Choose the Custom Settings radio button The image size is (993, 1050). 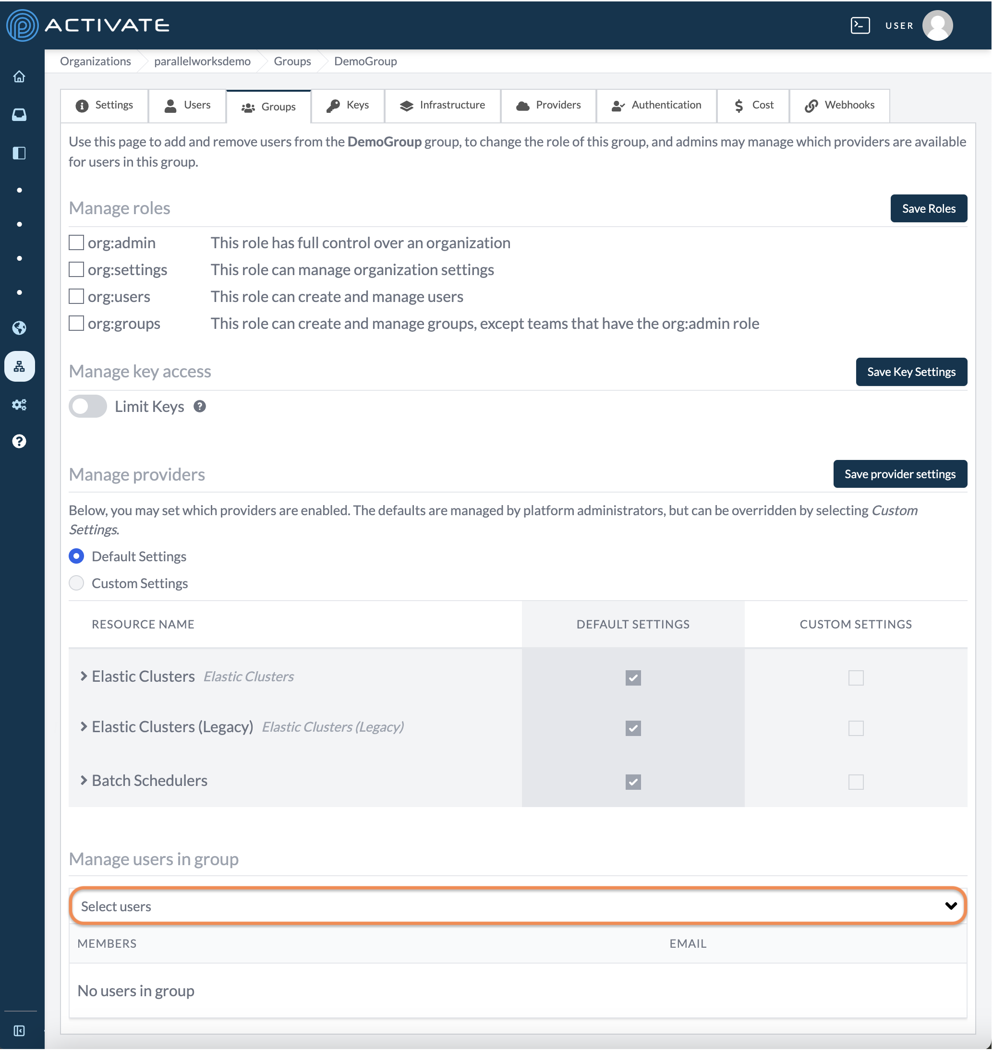tap(76, 583)
